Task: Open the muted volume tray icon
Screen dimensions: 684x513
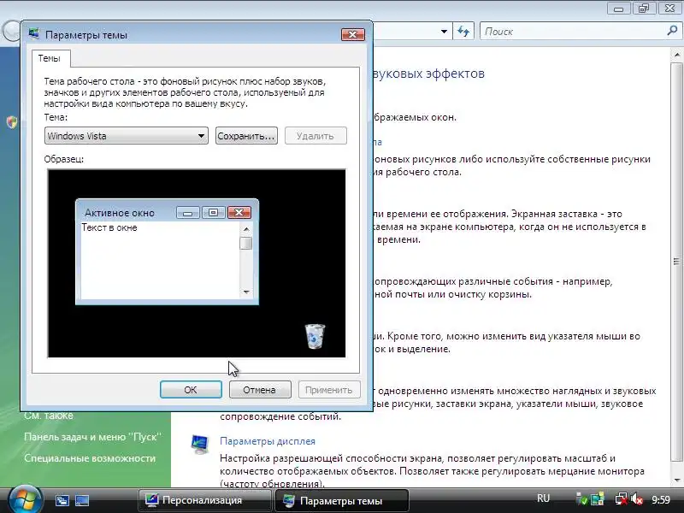Action: click(637, 499)
